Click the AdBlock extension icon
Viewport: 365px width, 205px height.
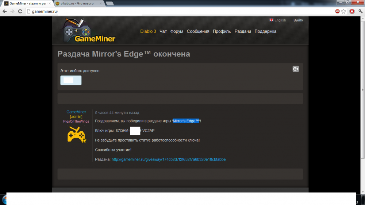point(337,11)
